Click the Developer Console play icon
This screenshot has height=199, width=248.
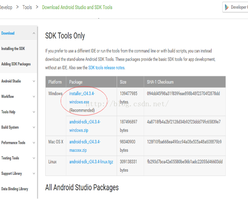(227, 7)
